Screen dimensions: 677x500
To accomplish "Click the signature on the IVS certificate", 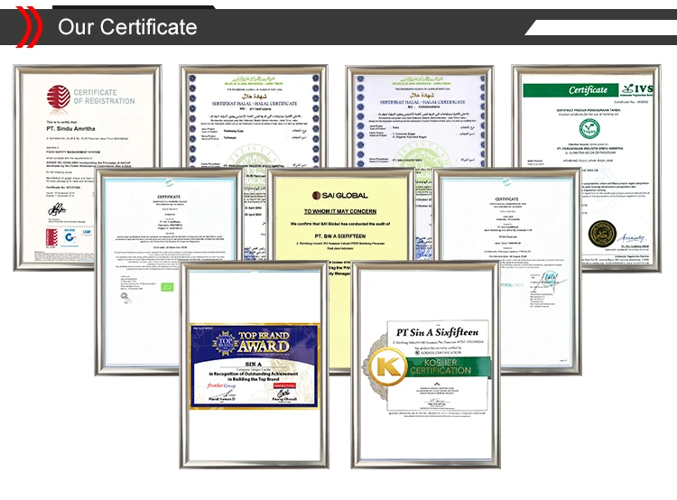I will click(x=632, y=238).
